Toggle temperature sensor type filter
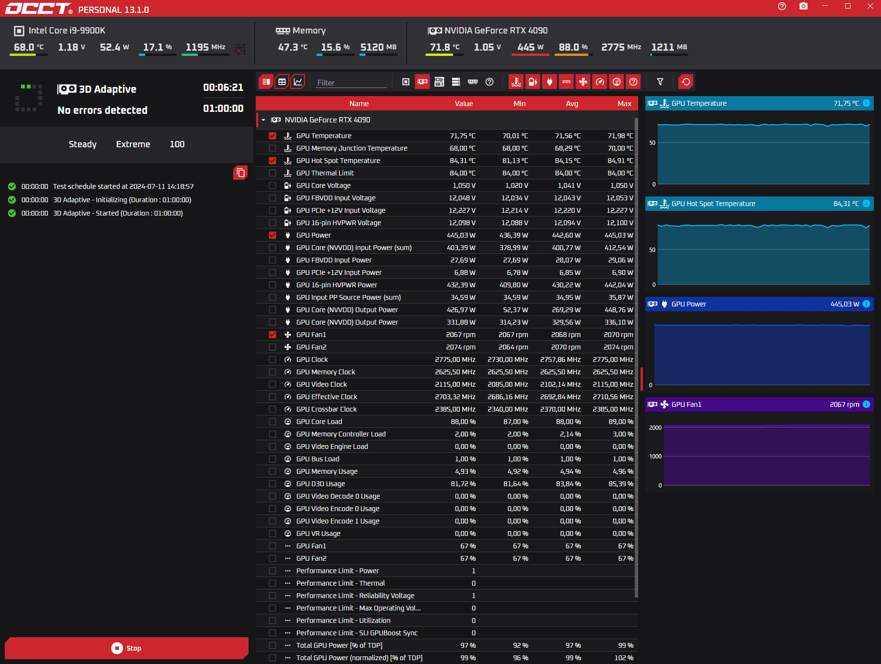 point(516,82)
